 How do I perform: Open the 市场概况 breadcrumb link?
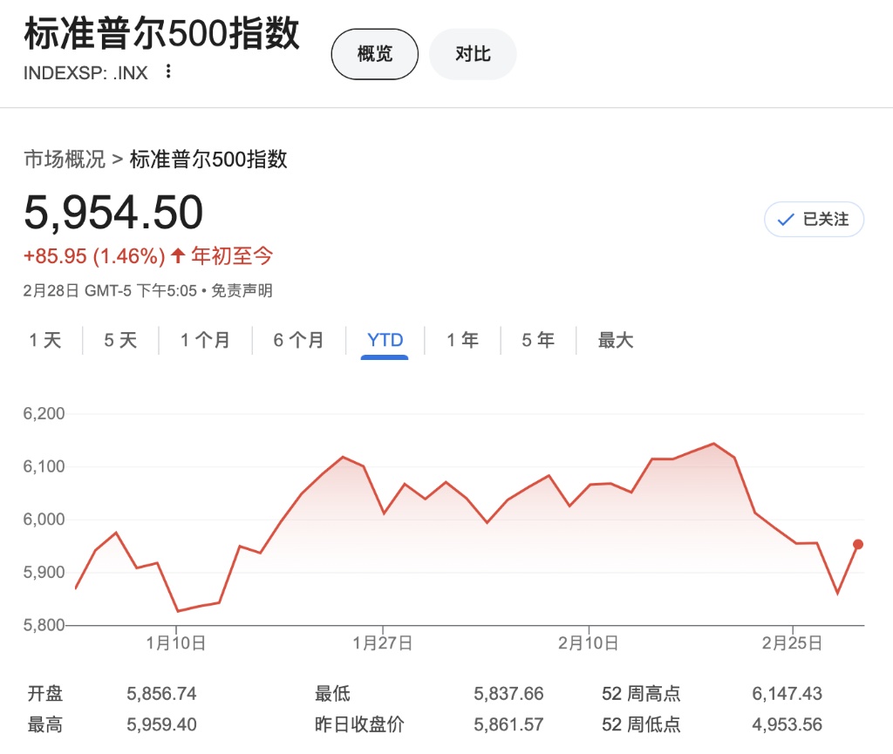64,160
